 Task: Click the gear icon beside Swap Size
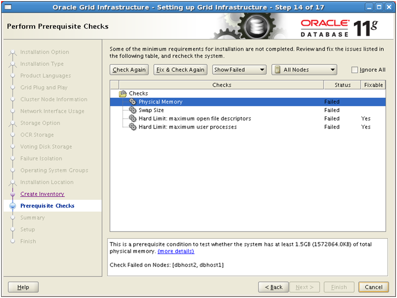tap(133, 110)
